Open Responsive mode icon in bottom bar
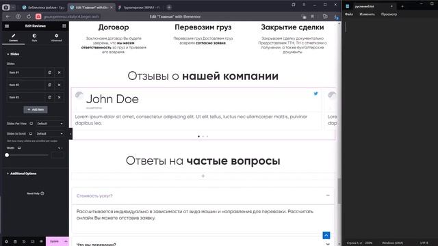Viewport: 438px width, 246px height. tap(33, 241)
